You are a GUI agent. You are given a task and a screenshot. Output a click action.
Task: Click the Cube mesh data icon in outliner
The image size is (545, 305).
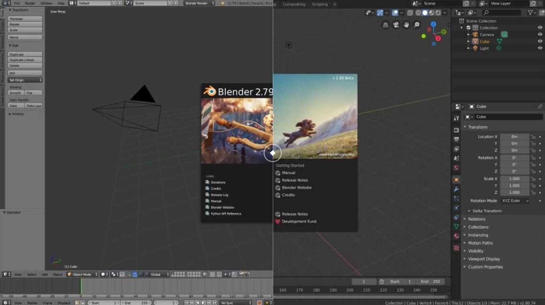pyautogui.click(x=499, y=41)
